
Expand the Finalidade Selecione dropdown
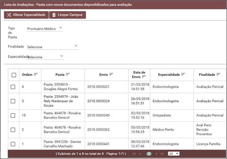point(52,47)
